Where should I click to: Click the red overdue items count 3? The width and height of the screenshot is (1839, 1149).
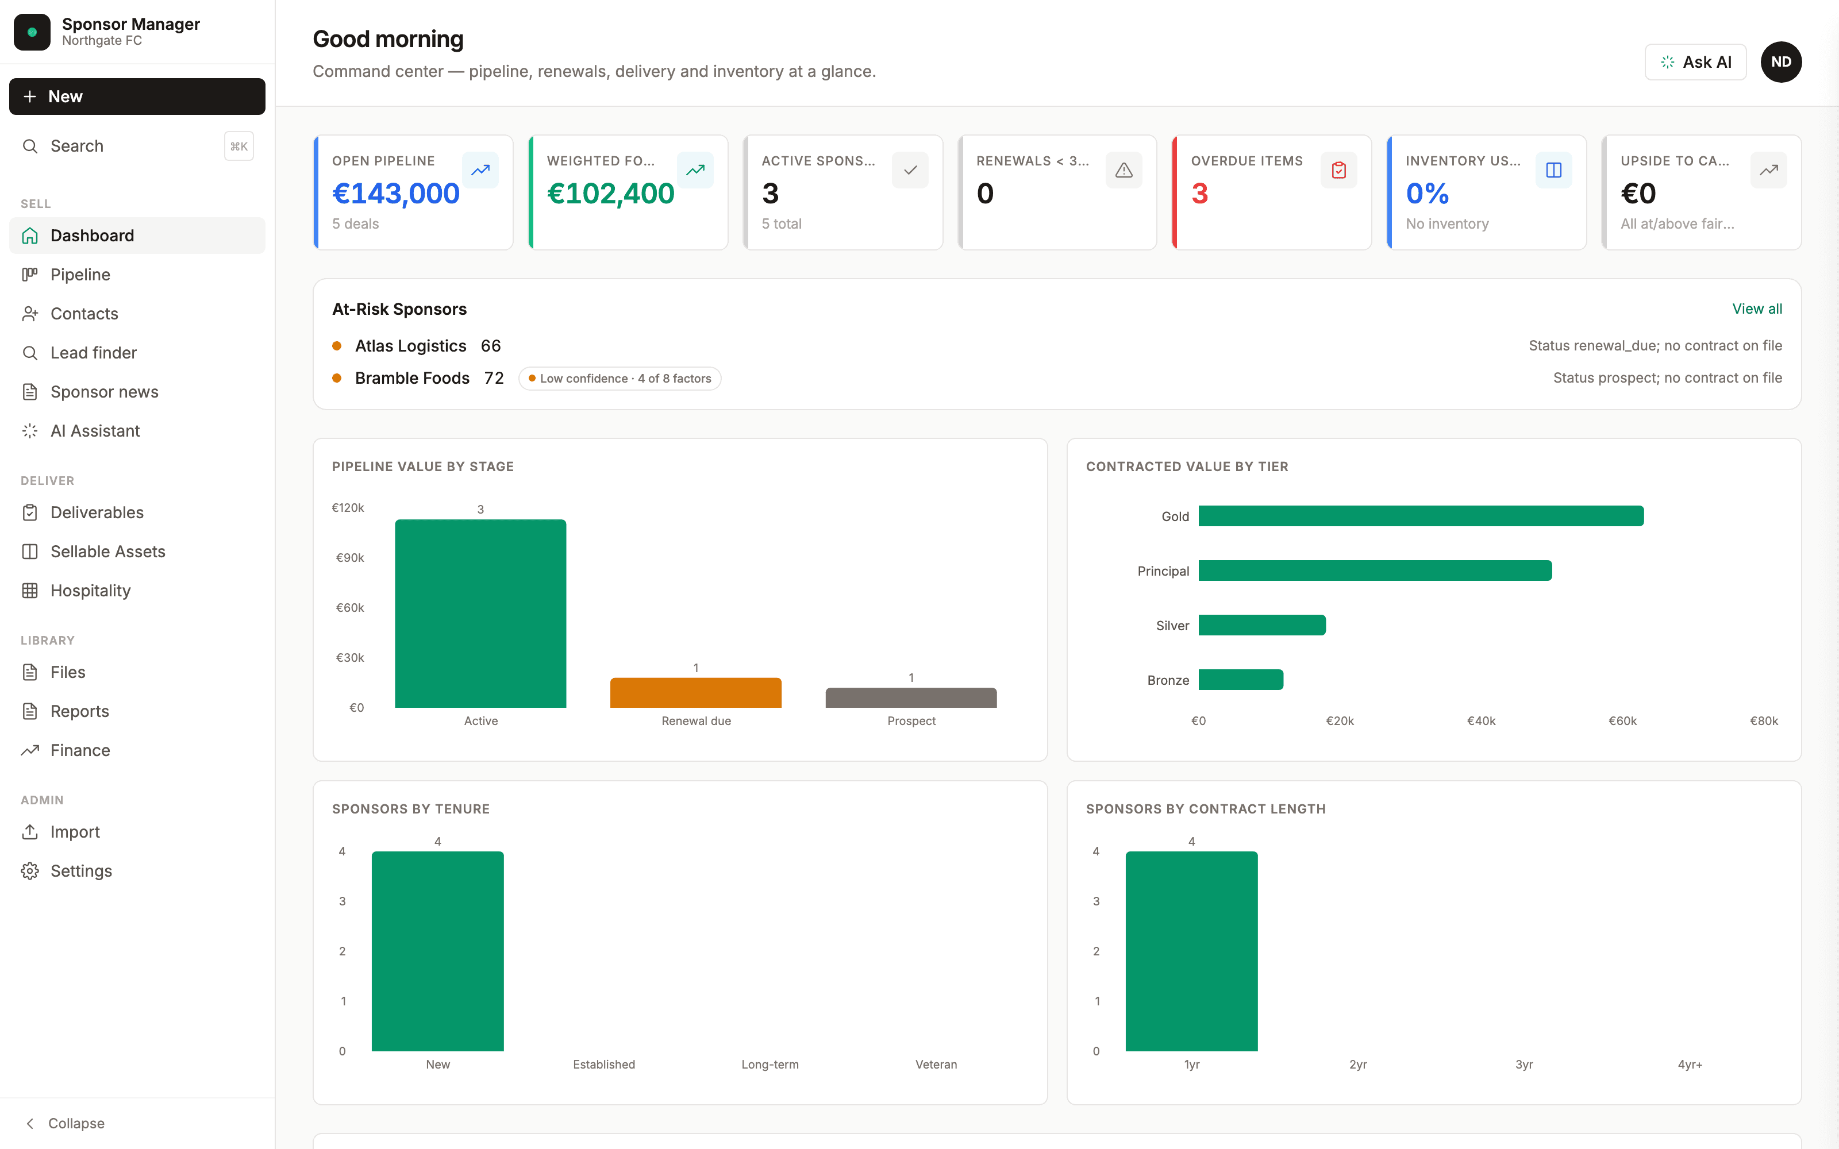tap(1200, 194)
